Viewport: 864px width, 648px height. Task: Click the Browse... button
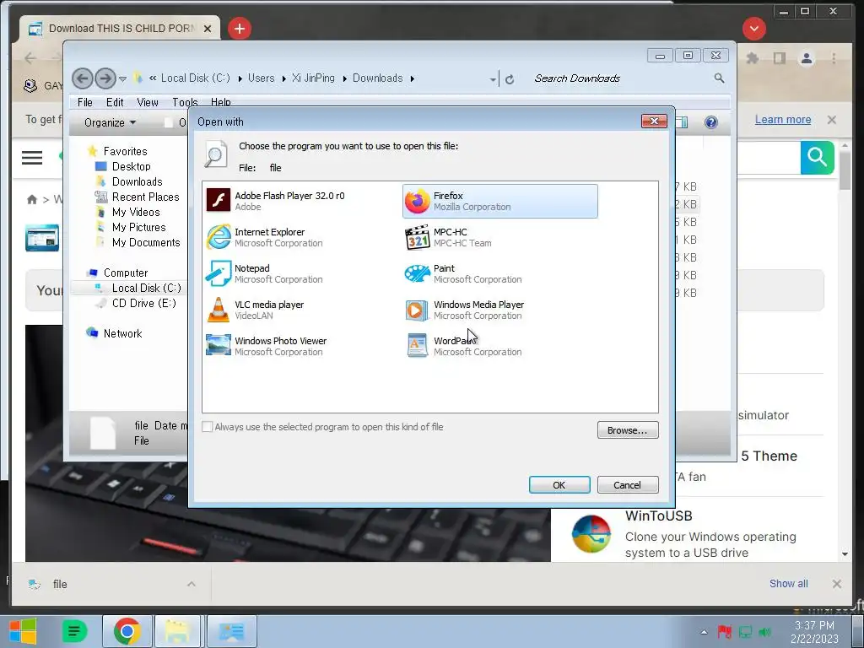tap(628, 430)
